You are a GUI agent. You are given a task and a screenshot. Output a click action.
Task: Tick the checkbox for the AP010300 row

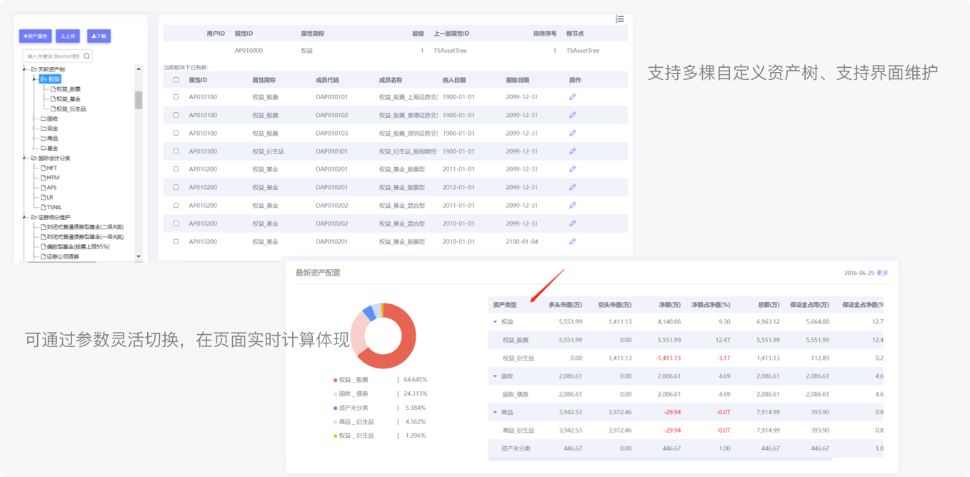coord(176,151)
